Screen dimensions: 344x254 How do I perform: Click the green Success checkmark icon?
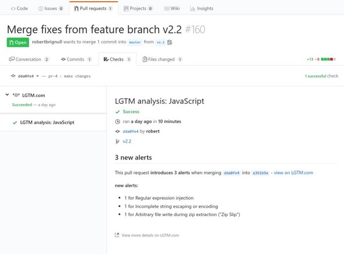pos(118,112)
